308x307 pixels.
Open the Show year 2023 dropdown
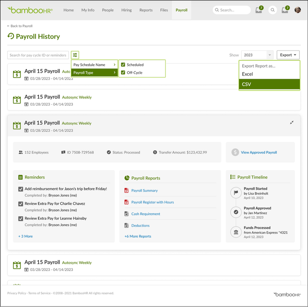coord(257,55)
